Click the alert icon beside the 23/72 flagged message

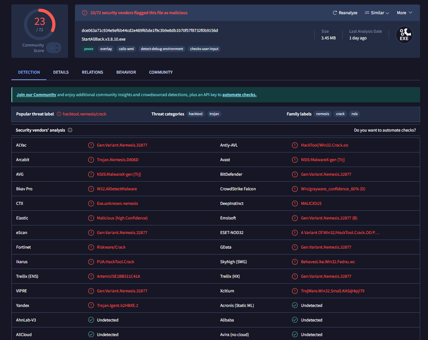pyautogui.click(x=85, y=13)
